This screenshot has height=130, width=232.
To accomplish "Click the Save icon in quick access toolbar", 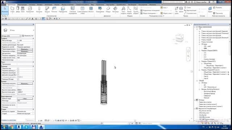I will (6, 19).
